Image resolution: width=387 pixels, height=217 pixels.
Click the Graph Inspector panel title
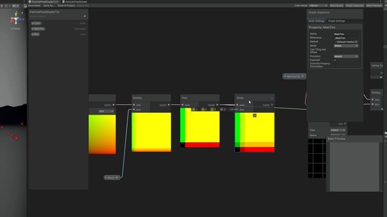(x=319, y=12)
